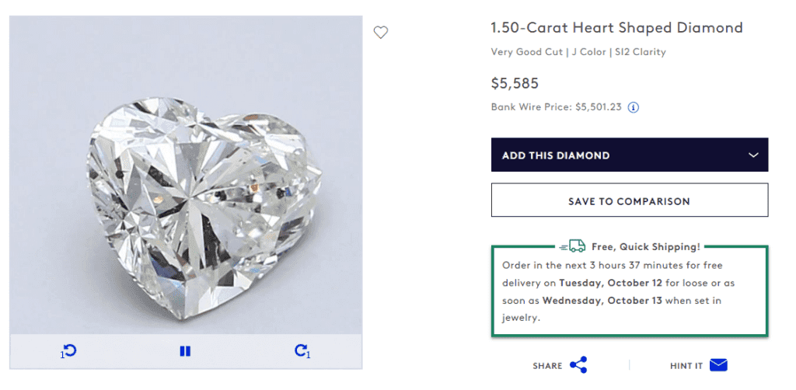Add diamond to wishlist with heart icon
Viewport: 796px width, 390px height.
(x=380, y=33)
